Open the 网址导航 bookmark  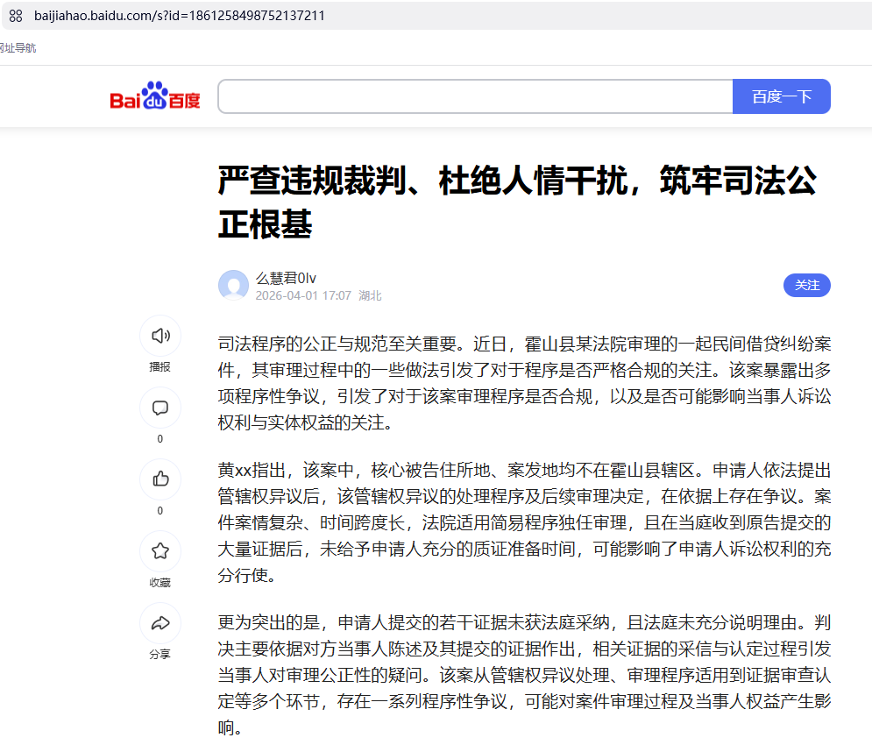point(18,48)
